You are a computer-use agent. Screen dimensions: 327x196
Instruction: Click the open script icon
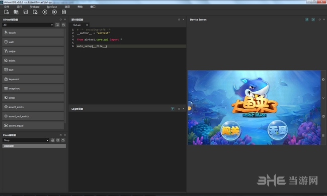click(x=16, y=12)
